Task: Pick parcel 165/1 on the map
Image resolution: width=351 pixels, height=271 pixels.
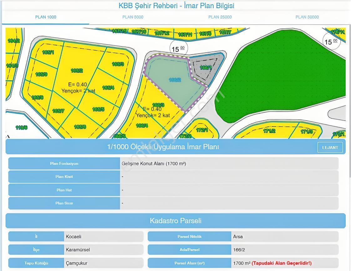Action: [48, 52]
